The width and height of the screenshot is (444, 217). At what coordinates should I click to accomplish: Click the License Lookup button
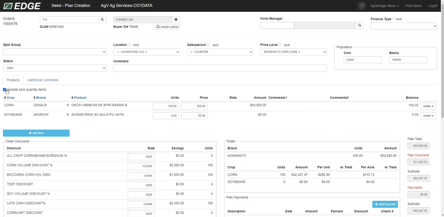pos(167,27)
